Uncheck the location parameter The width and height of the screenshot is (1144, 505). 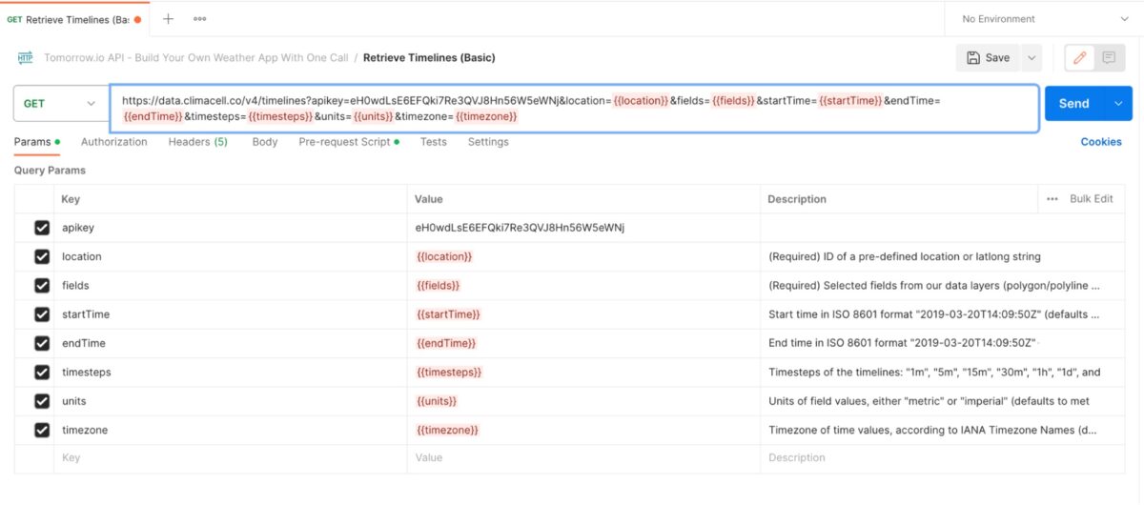42,256
